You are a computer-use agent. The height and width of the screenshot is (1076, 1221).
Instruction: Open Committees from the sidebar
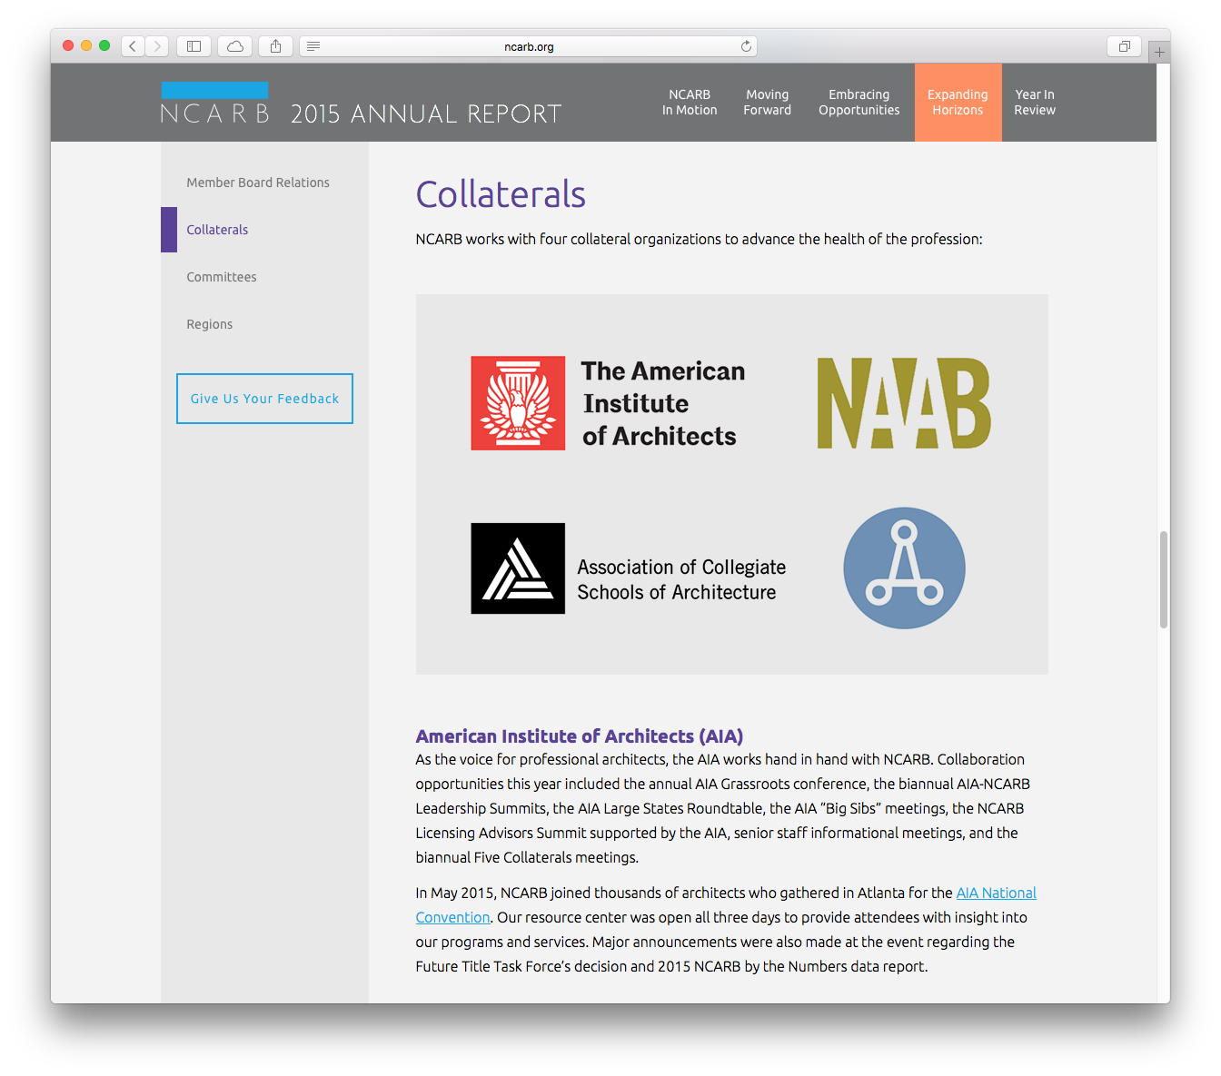222,277
